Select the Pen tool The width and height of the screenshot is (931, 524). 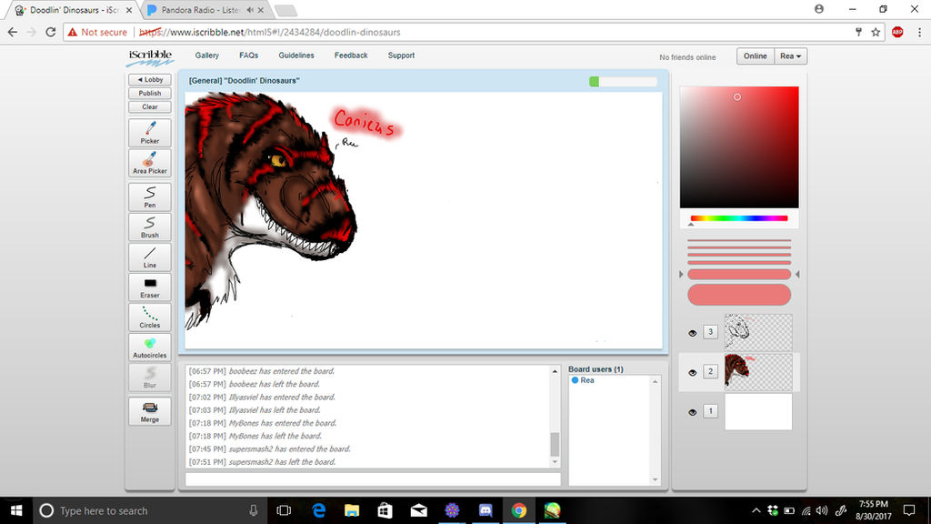[x=150, y=196]
